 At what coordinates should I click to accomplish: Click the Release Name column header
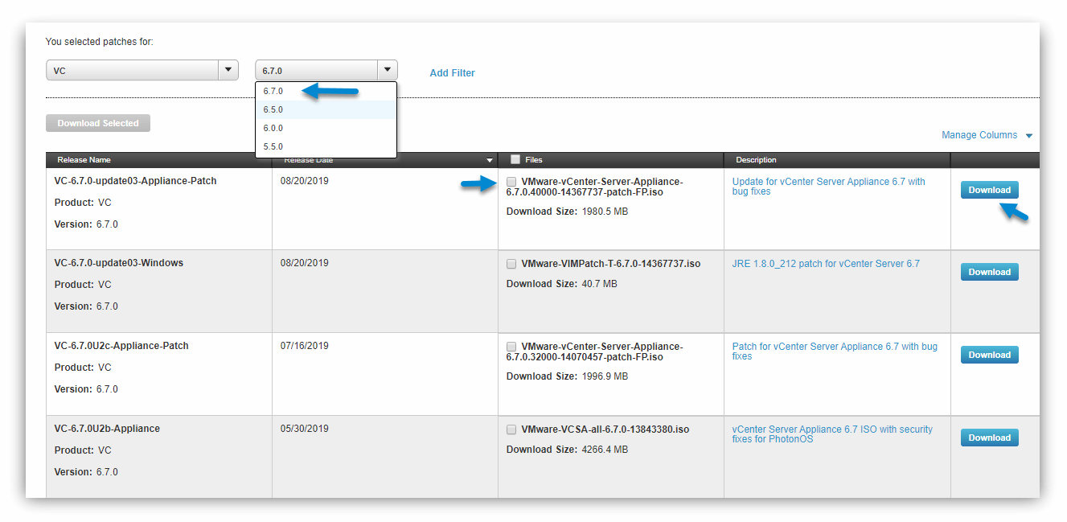click(83, 159)
